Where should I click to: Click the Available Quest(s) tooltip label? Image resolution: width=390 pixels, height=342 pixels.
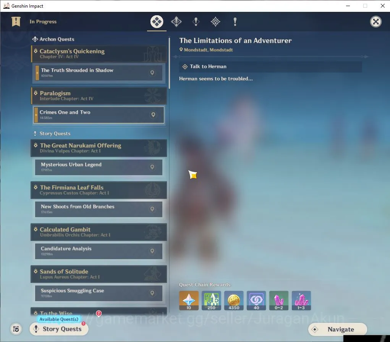click(59, 319)
